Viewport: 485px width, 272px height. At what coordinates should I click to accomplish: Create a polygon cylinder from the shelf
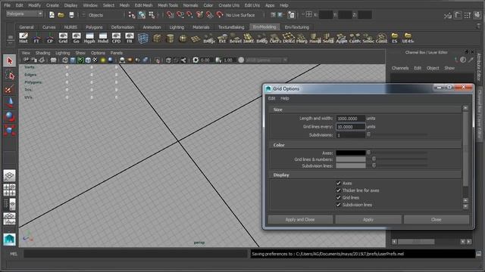point(170,39)
